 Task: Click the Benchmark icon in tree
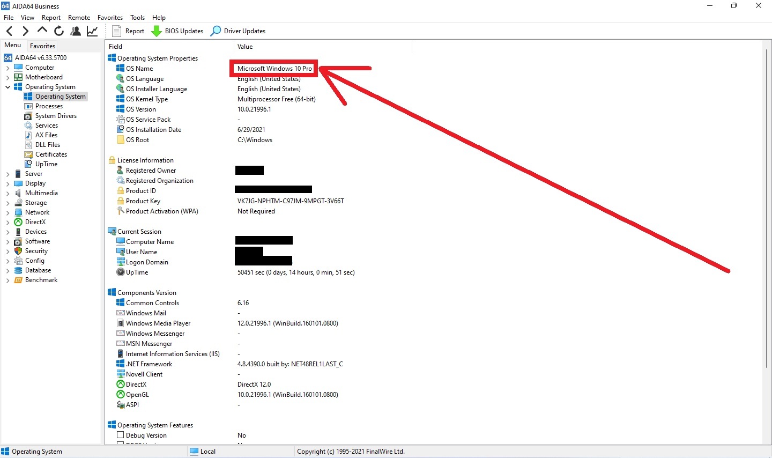click(18, 280)
